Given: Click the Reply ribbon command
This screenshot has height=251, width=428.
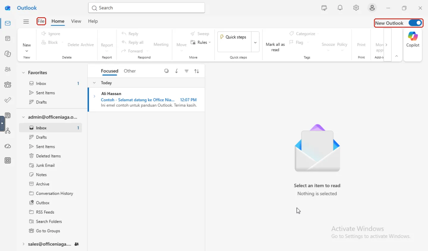Looking at the screenshot, I should pyautogui.click(x=130, y=34).
